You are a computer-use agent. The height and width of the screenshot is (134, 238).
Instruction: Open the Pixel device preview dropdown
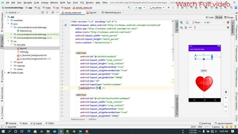tap(197, 22)
